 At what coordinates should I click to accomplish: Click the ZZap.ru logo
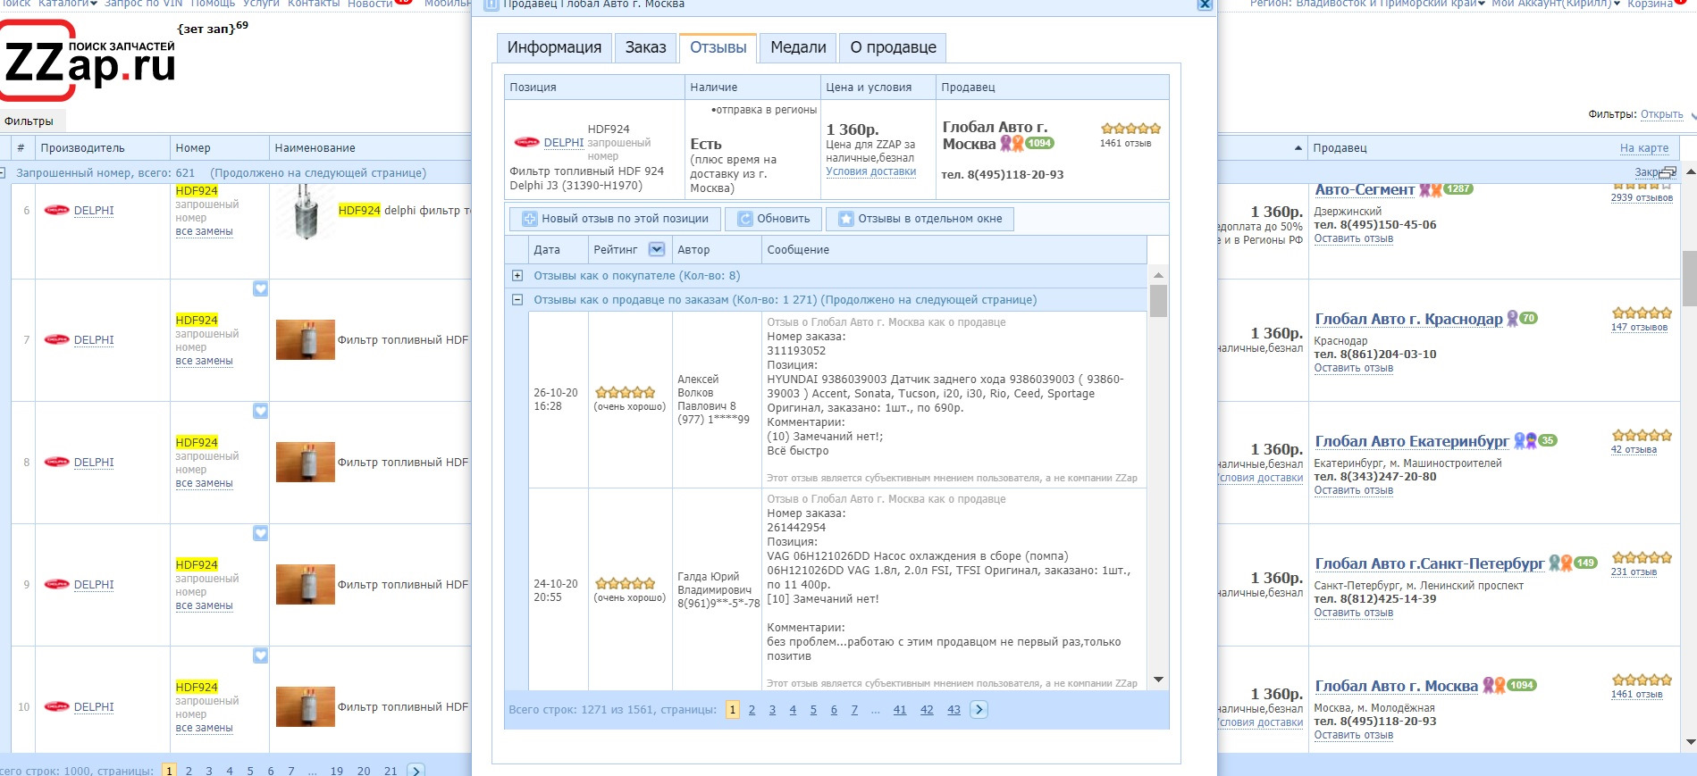[89, 61]
